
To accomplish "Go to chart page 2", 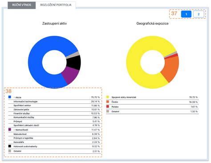I will [199, 14].
